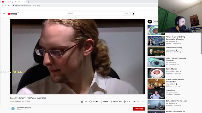Open Dark Academia Classical Music thumbnail
The height and width of the screenshot is (113, 202).
(x=157, y=105)
